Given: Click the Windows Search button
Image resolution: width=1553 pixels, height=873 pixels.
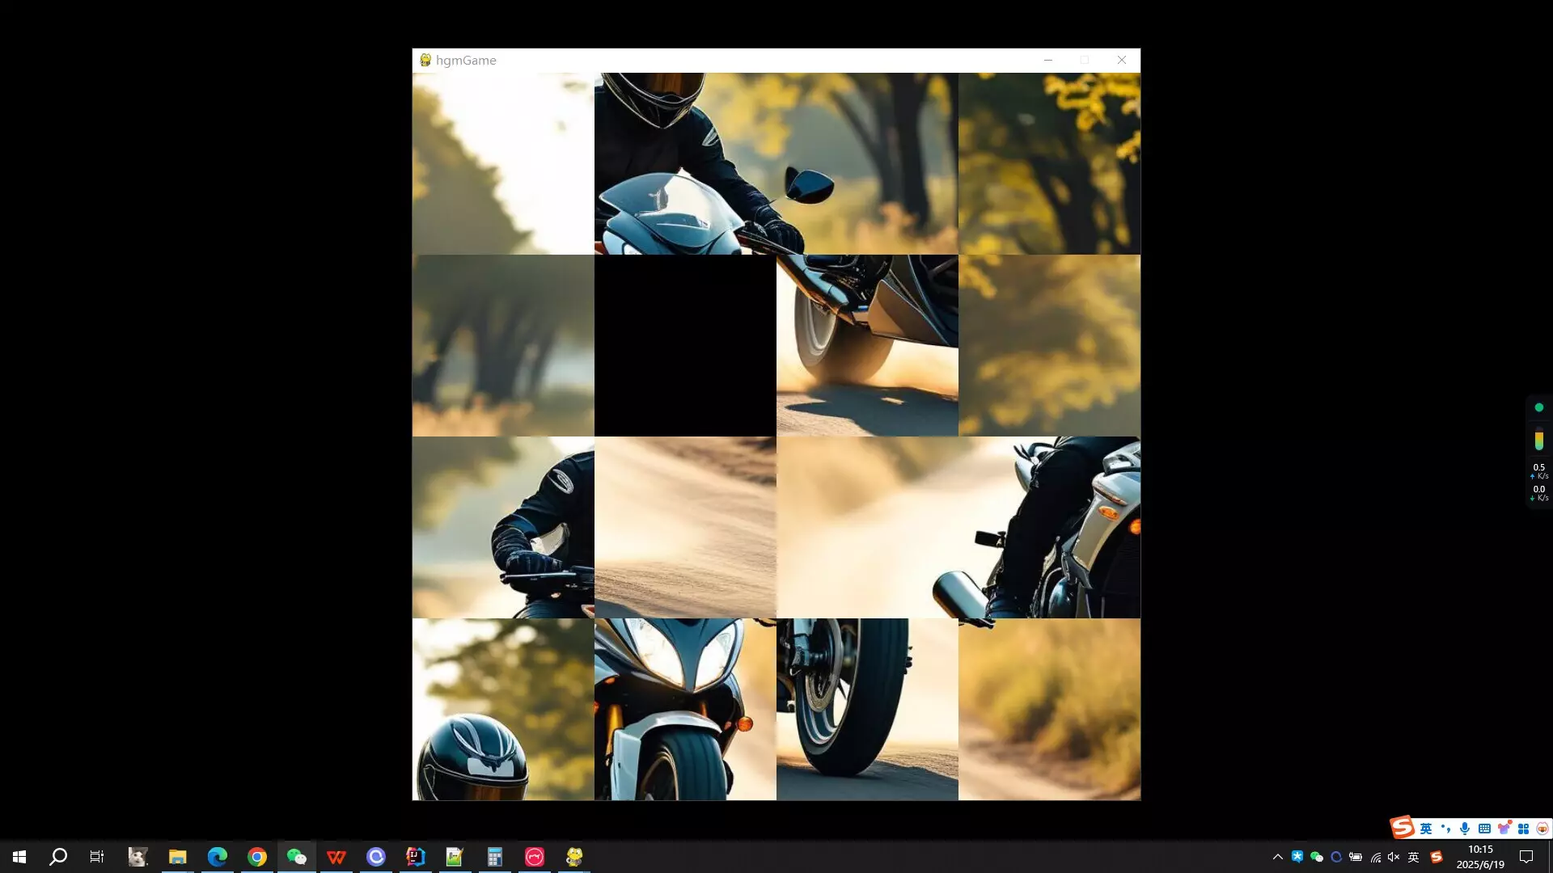Looking at the screenshot, I should pyautogui.click(x=57, y=856).
